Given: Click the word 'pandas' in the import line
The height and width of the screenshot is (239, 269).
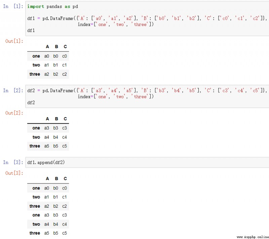Looking at the screenshot, I should coord(54,6).
